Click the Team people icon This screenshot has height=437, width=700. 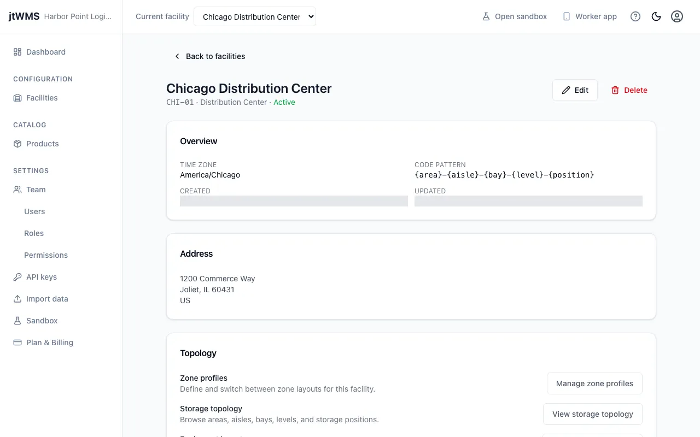(17, 190)
